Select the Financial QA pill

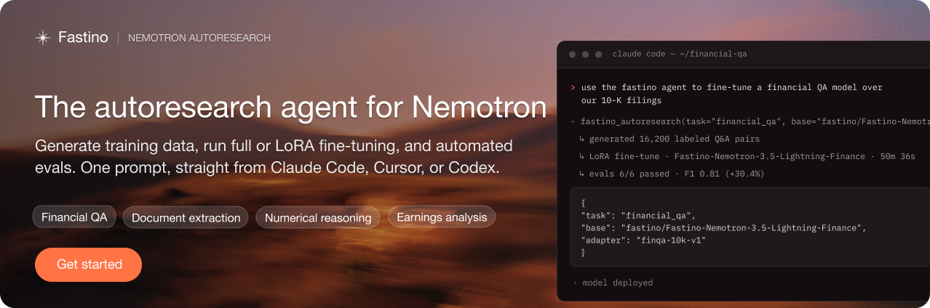[74, 217]
